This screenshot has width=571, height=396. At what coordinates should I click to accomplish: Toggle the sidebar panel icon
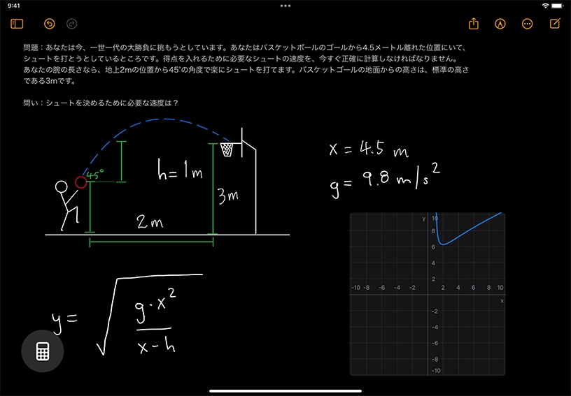(17, 24)
